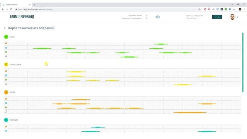Click the Карта технических операций heading
The image size is (247, 139).
tap(31, 28)
